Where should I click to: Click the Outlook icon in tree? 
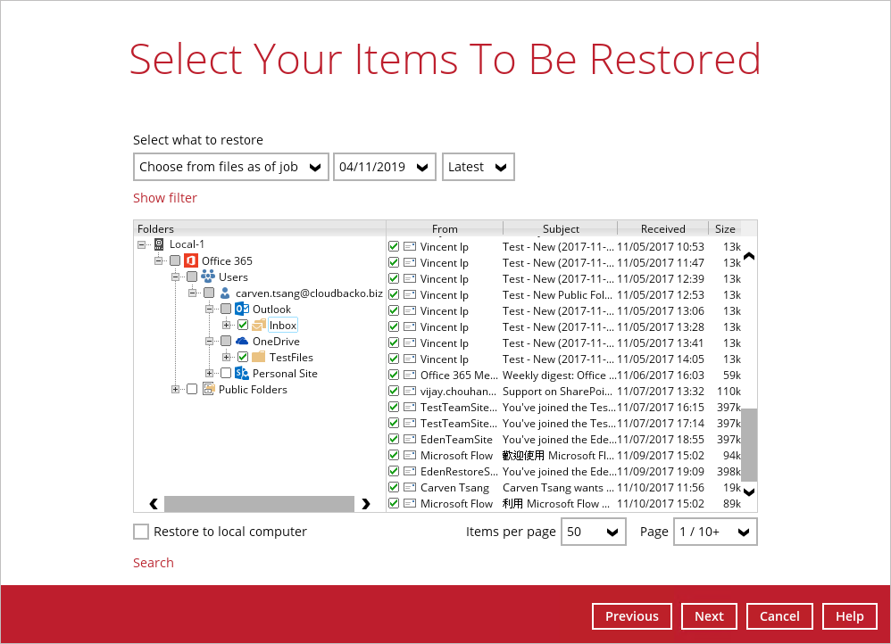(242, 310)
